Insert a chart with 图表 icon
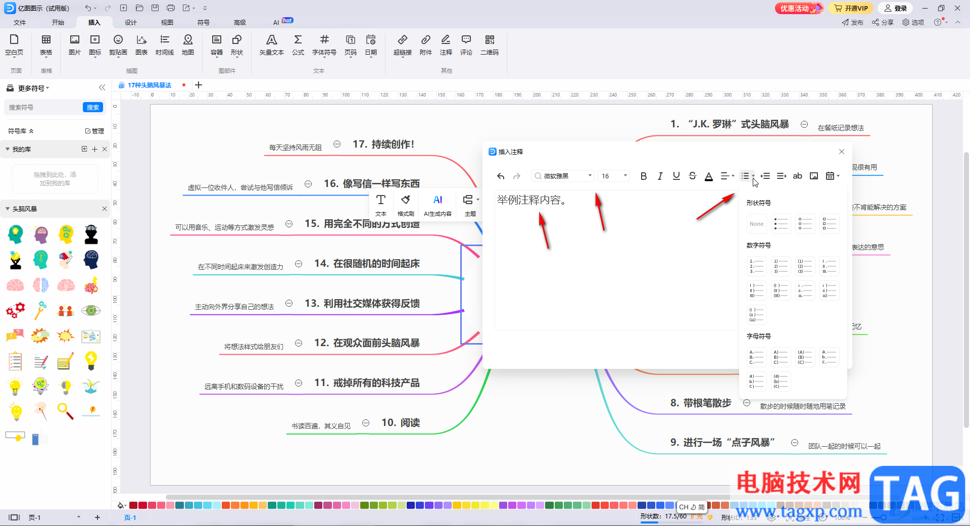970x526 pixels. [x=141, y=44]
